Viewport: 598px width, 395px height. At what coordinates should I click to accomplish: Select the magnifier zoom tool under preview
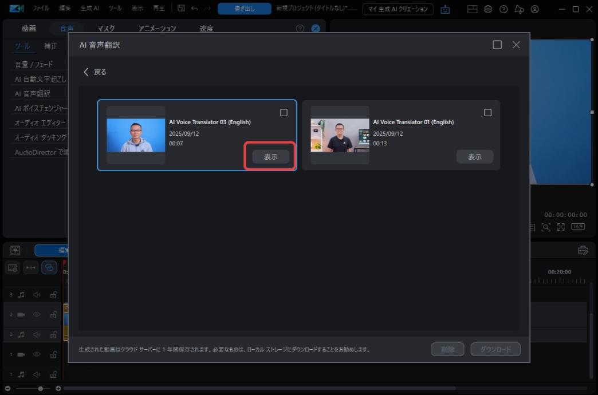(546, 226)
